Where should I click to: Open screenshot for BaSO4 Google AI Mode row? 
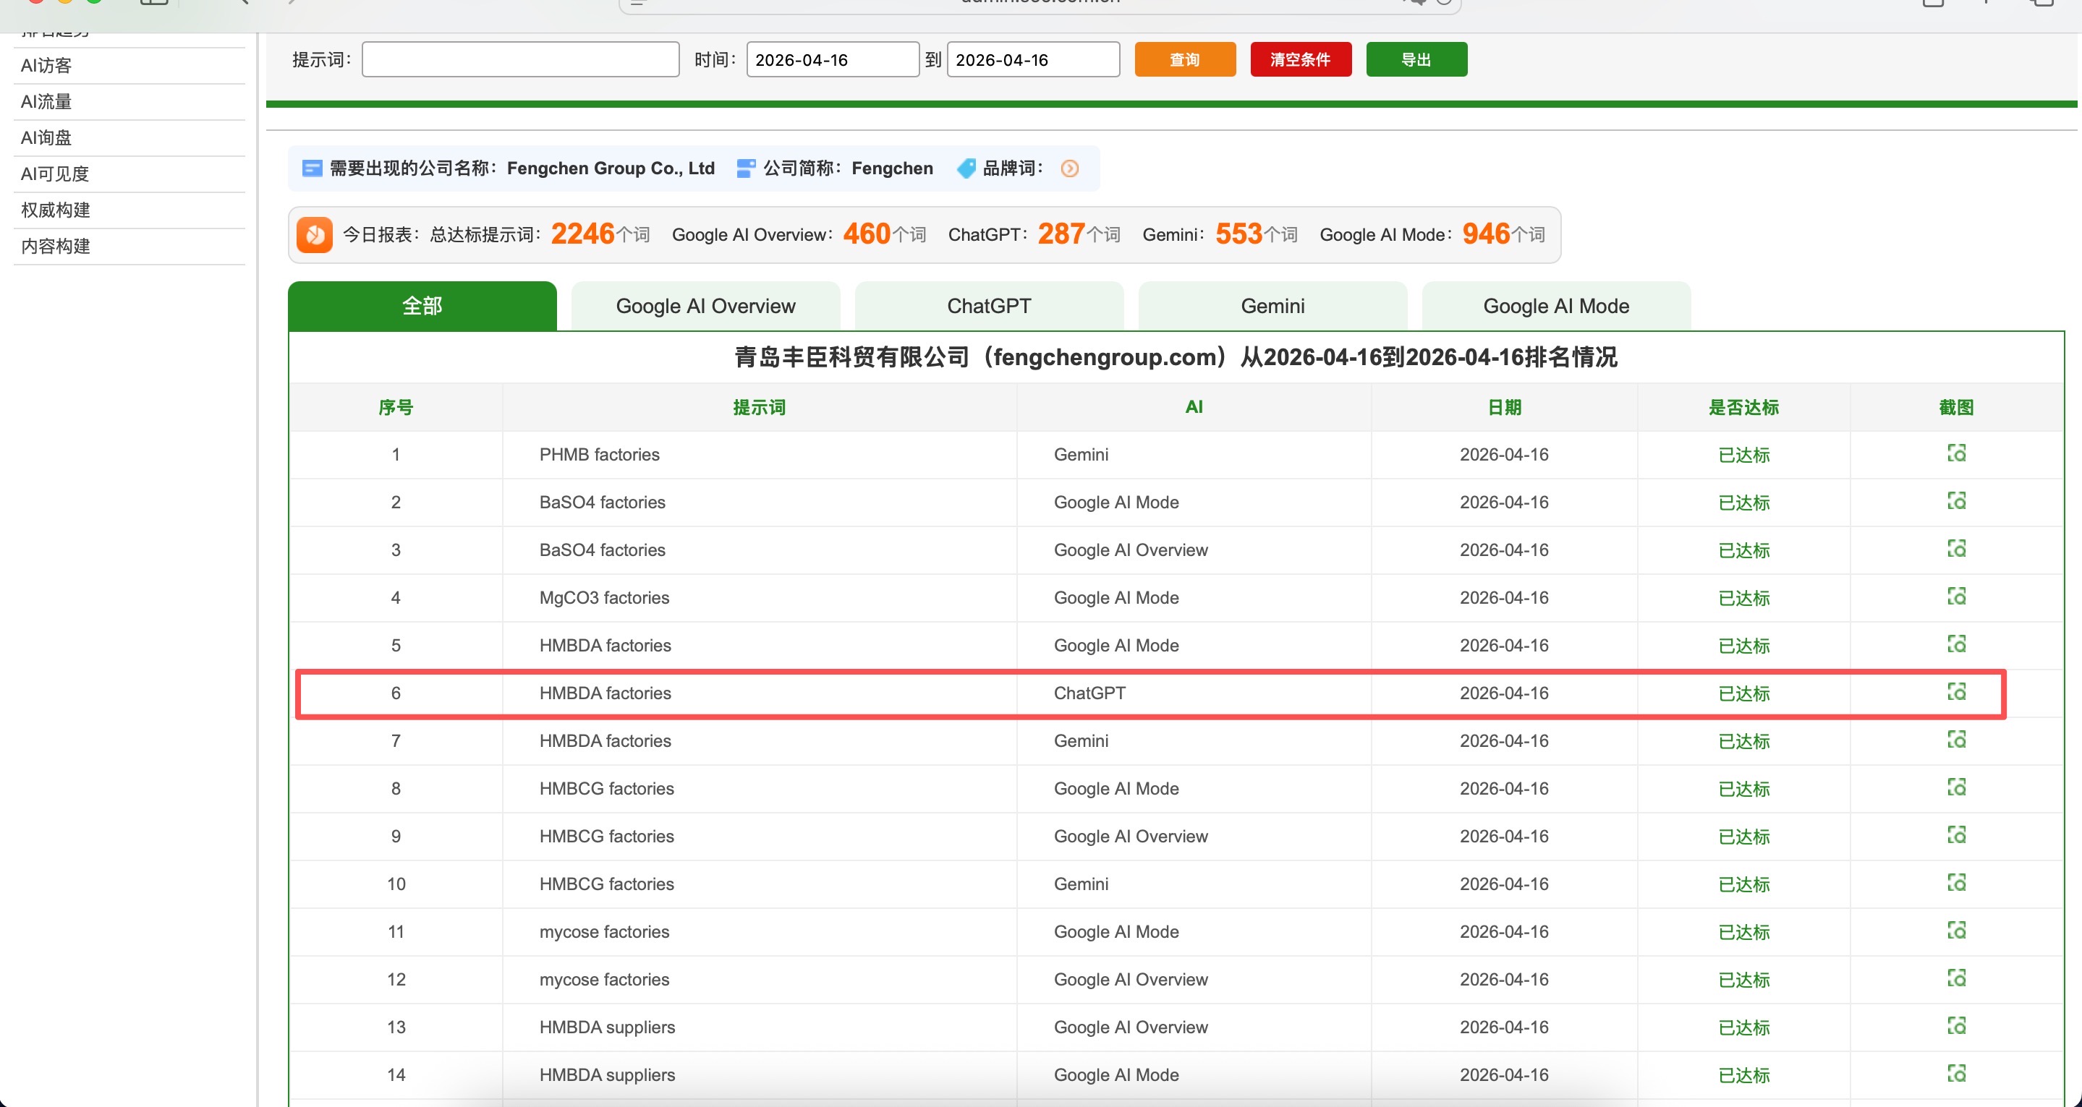(x=1957, y=501)
